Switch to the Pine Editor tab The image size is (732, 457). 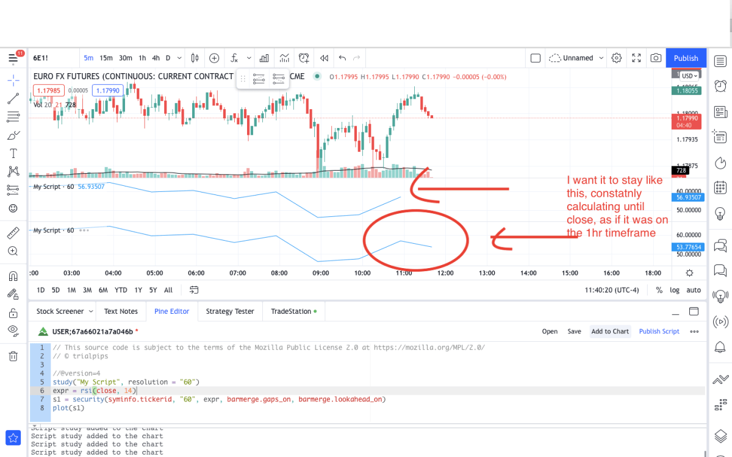pyautogui.click(x=171, y=311)
